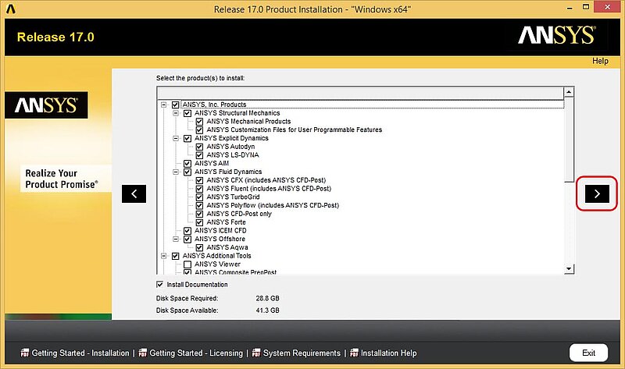Toggle the ANSYS, Inc. Products checkbox
Viewport: 625px width, 369px height.
tap(175, 105)
